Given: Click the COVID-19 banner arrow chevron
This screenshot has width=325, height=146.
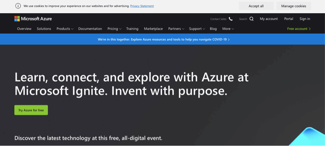Looking at the screenshot, I should click(x=229, y=39).
